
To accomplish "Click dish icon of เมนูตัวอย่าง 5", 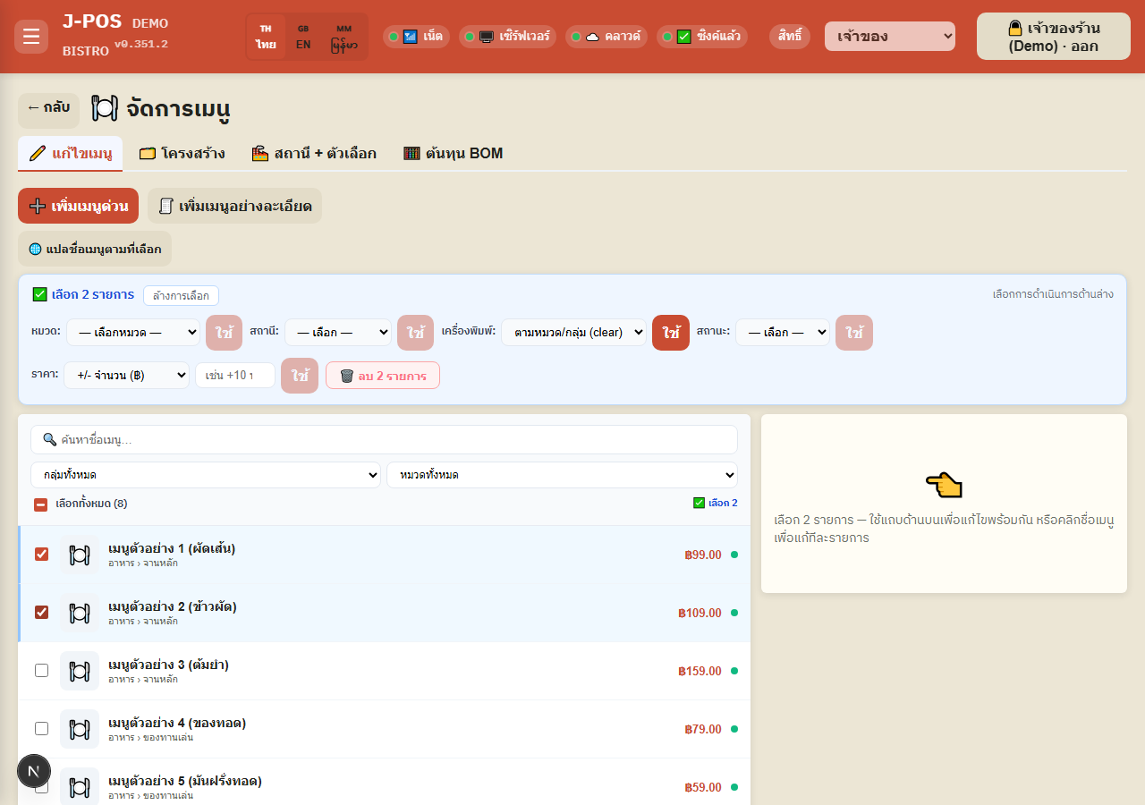I will click(80, 787).
